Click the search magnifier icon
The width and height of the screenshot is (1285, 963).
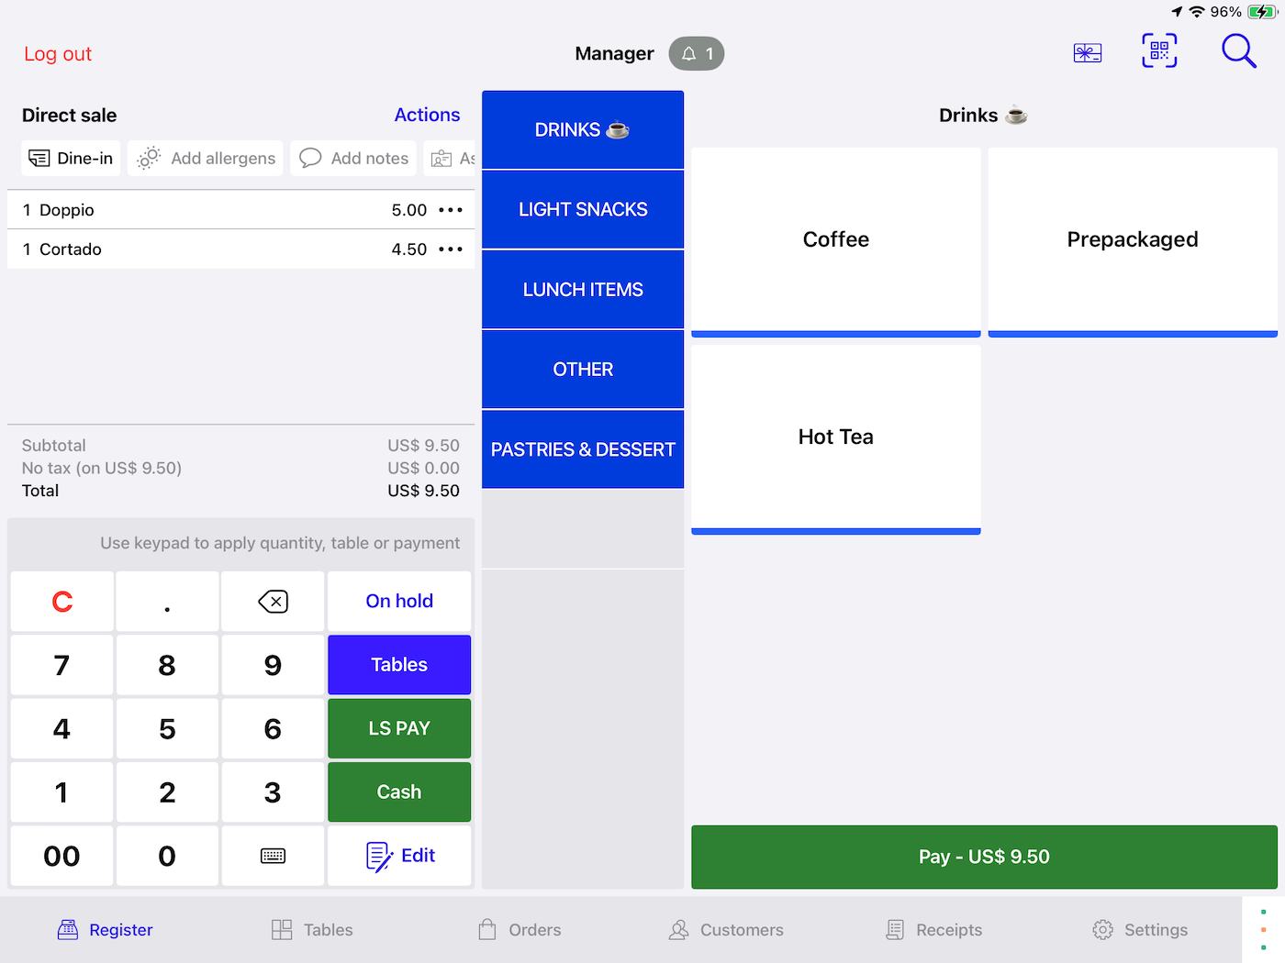(x=1238, y=51)
